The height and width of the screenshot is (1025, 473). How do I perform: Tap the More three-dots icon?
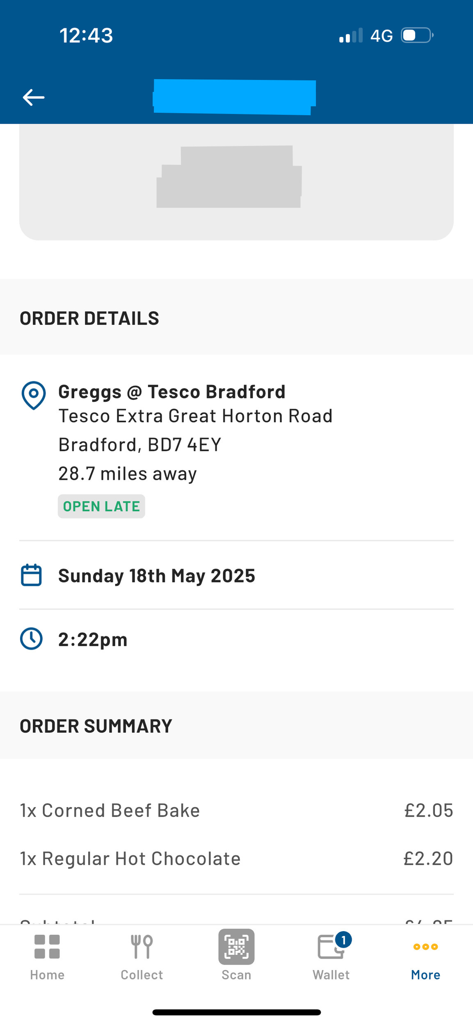point(425,947)
